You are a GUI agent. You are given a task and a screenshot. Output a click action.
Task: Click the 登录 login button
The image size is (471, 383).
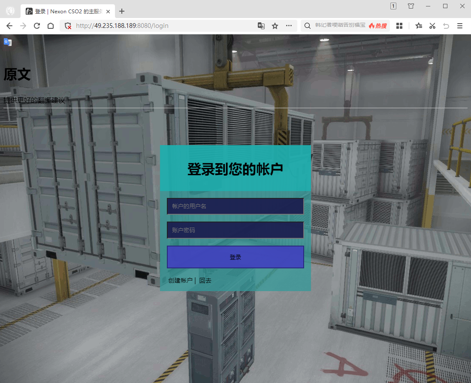235,257
